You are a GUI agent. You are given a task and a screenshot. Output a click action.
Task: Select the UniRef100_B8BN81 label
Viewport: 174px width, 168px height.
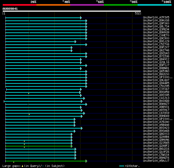[x=156, y=68]
